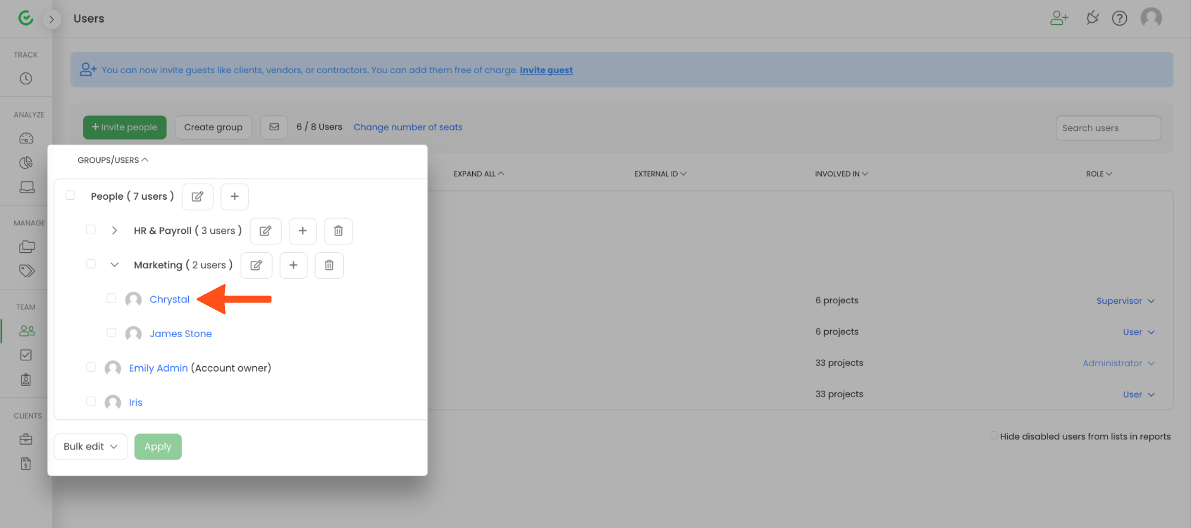The width and height of the screenshot is (1191, 528).
Task: Open the Screens laptop icon
Action: click(x=27, y=187)
